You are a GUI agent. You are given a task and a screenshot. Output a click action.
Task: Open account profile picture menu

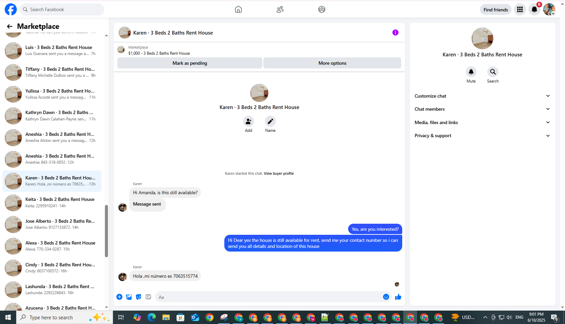[x=549, y=9]
